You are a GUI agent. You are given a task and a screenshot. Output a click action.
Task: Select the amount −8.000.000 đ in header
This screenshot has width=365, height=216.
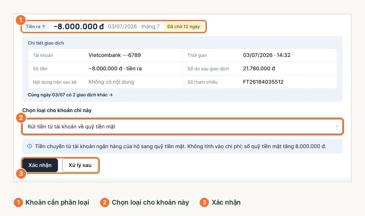tap(79, 26)
